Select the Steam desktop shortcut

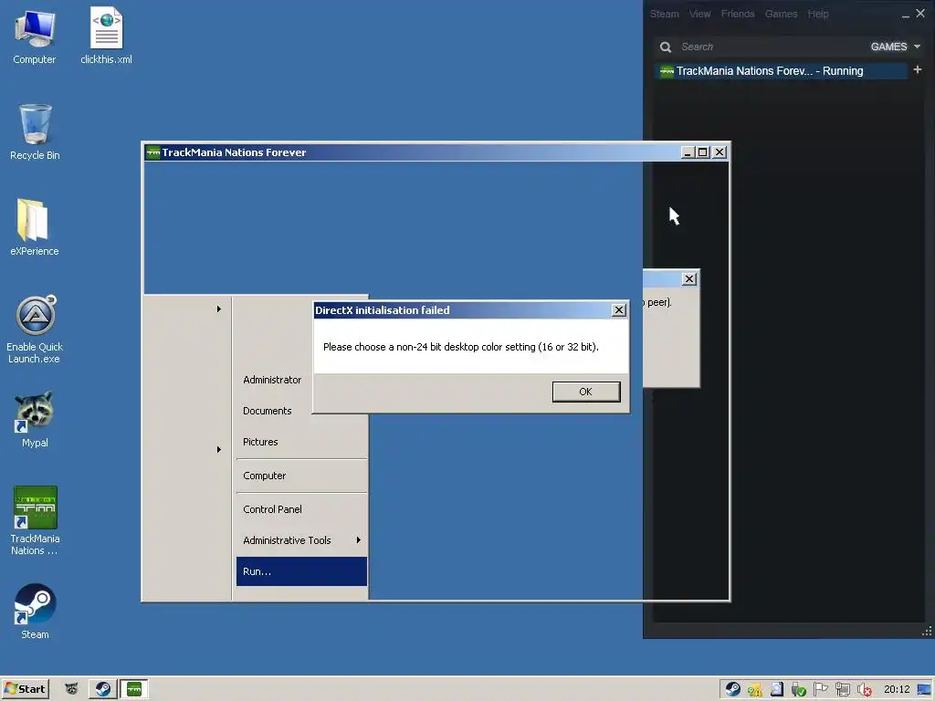tap(35, 612)
